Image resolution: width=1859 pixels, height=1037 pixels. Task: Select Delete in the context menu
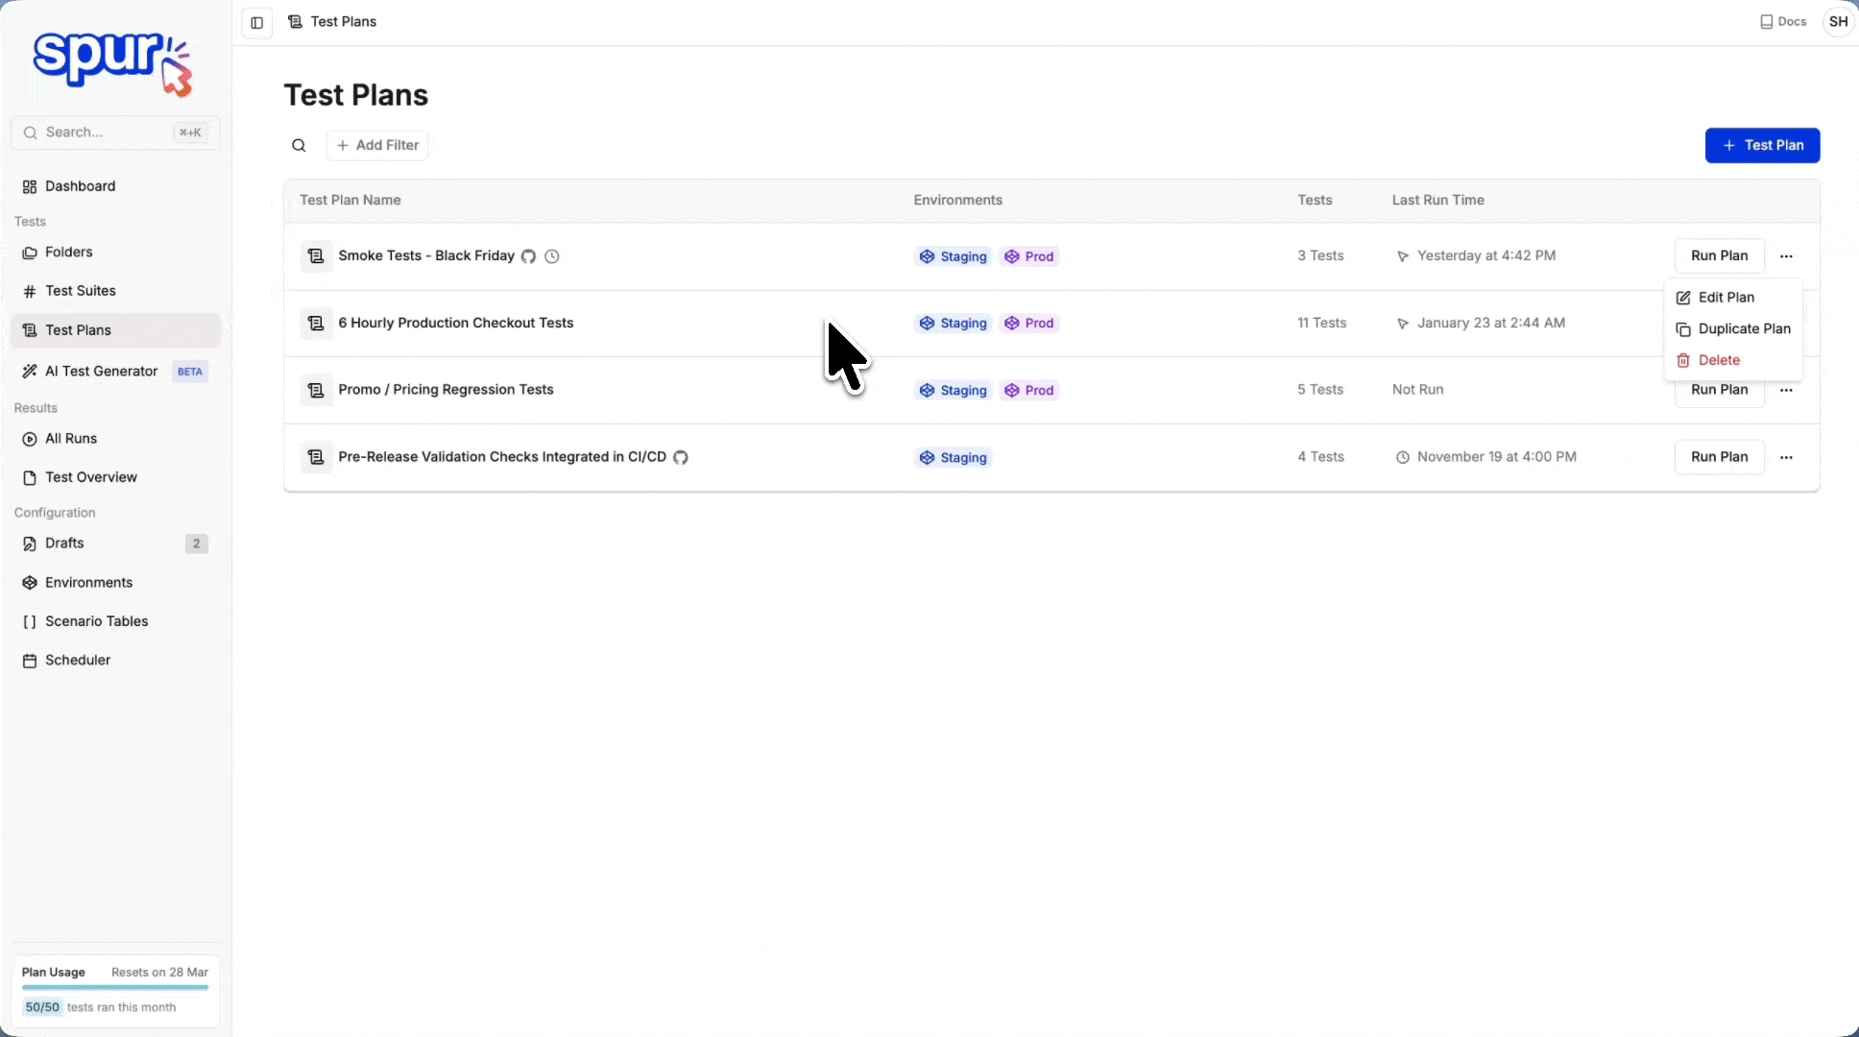point(1718,360)
